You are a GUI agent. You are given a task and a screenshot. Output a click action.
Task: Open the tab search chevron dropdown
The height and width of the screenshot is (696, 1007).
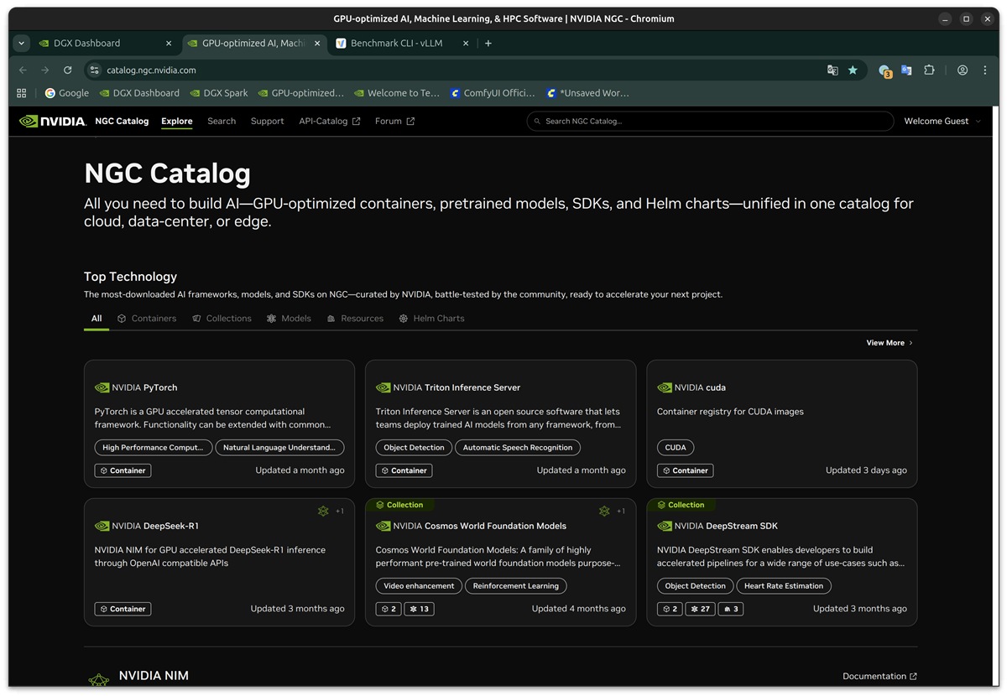click(x=22, y=43)
